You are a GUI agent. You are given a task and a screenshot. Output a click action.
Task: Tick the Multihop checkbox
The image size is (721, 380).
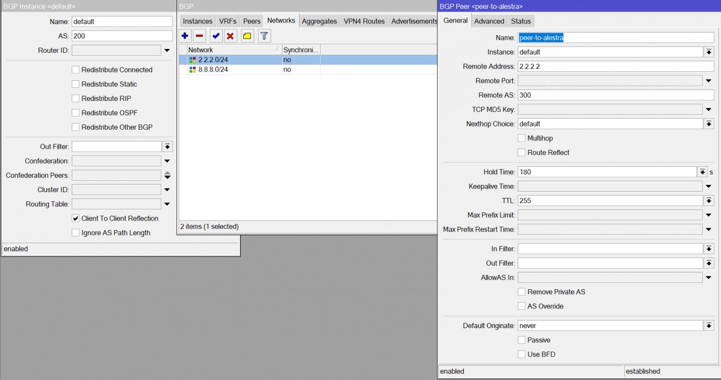pos(522,138)
